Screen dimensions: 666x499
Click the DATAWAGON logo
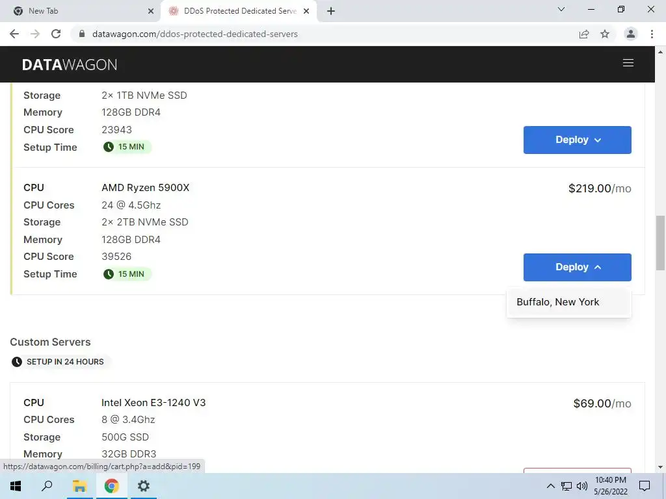coord(69,64)
